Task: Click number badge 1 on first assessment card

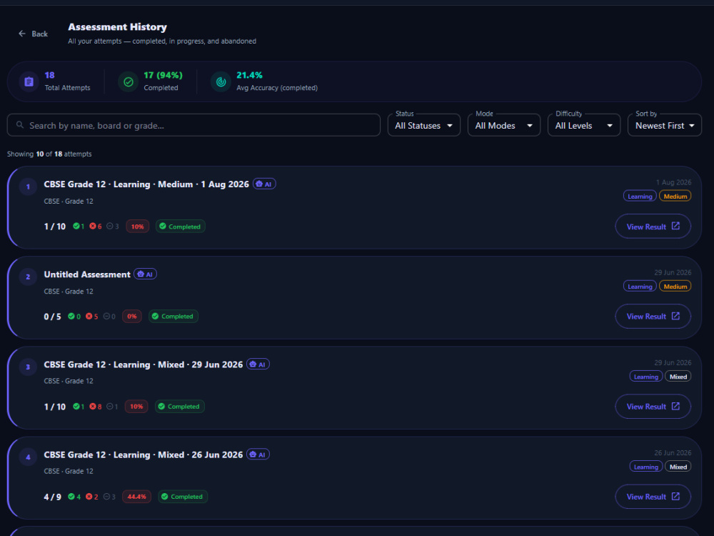Action: click(x=28, y=187)
